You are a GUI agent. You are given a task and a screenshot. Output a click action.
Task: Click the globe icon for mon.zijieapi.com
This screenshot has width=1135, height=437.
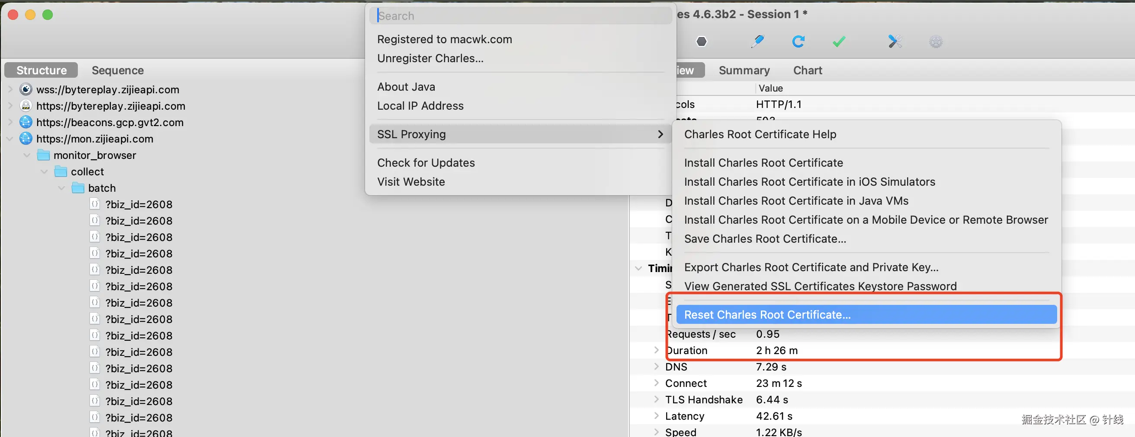point(26,139)
